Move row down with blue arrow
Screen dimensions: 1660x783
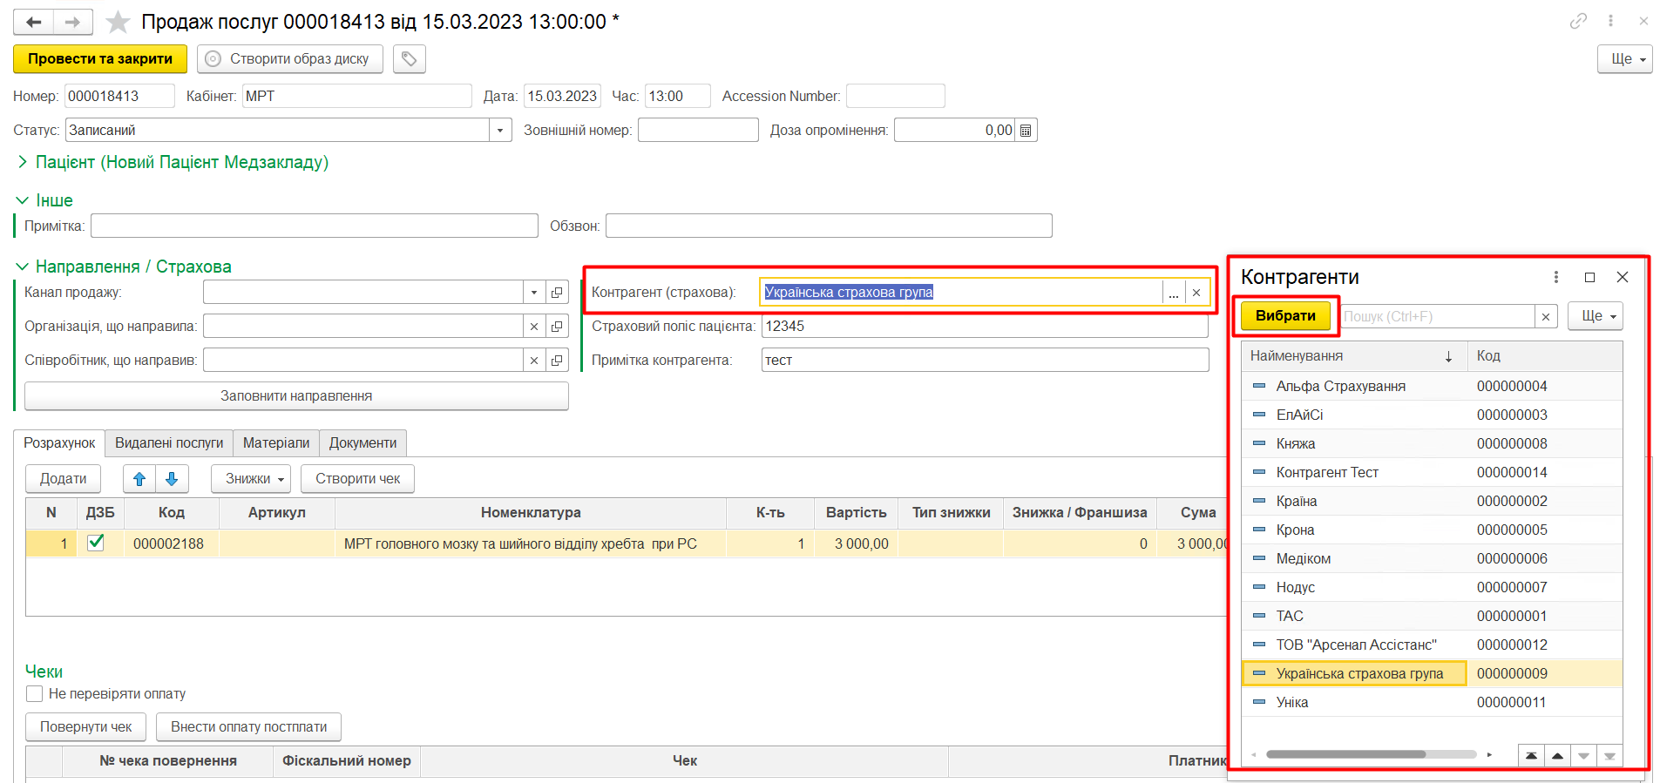[x=172, y=479]
